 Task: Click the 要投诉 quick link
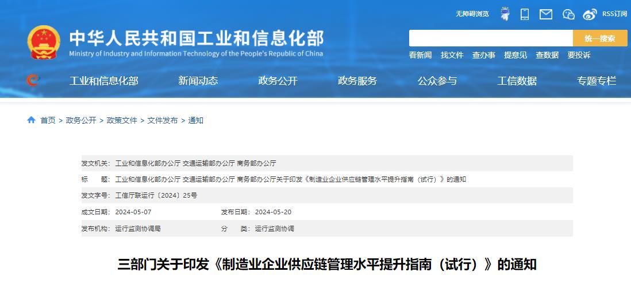pos(579,55)
